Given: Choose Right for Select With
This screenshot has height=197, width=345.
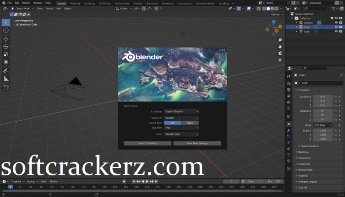Looking at the screenshot, I should (x=190, y=123).
